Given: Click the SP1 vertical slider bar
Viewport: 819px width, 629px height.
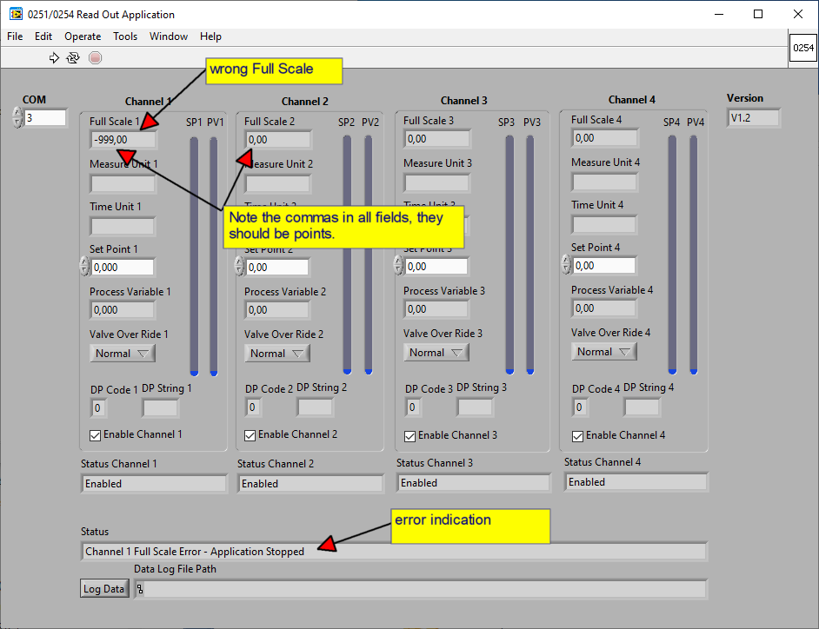Looking at the screenshot, I should tap(194, 252).
